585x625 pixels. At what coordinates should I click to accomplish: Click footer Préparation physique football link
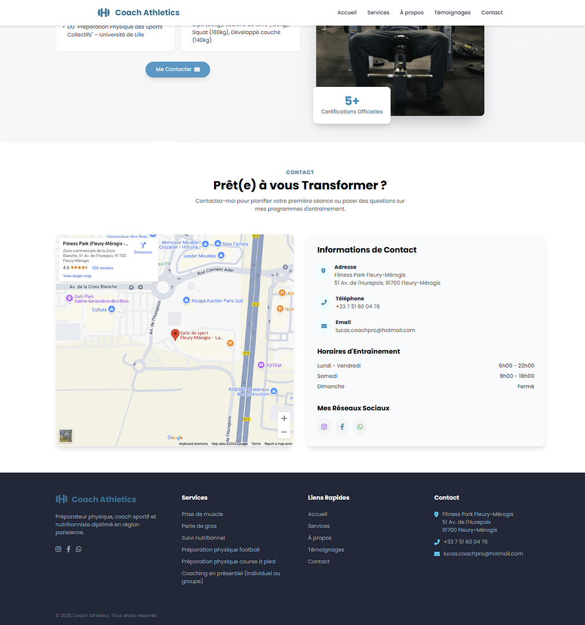pyautogui.click(x=220, y=550)
